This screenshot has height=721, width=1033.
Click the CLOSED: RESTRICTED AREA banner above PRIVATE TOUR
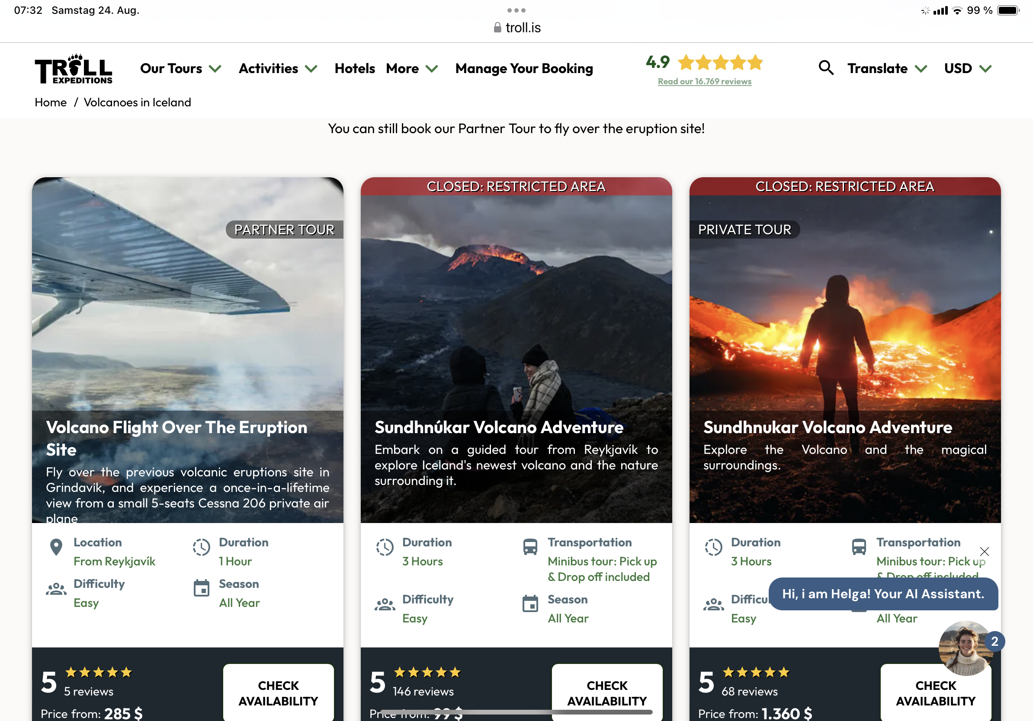point(845,186)
